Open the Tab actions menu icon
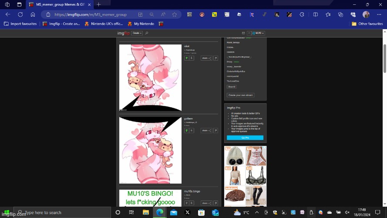Viewport: 387px width, 218px height. pos(19,4)
